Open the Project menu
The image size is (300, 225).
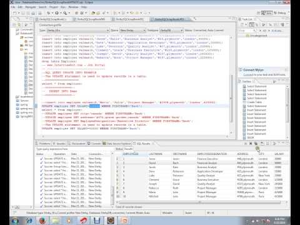tap(54, 7)
